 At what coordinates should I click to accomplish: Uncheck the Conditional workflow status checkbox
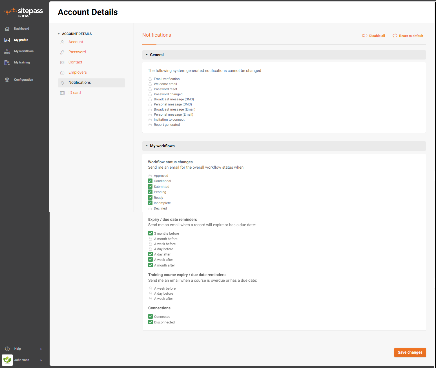(x=150, y=181)
